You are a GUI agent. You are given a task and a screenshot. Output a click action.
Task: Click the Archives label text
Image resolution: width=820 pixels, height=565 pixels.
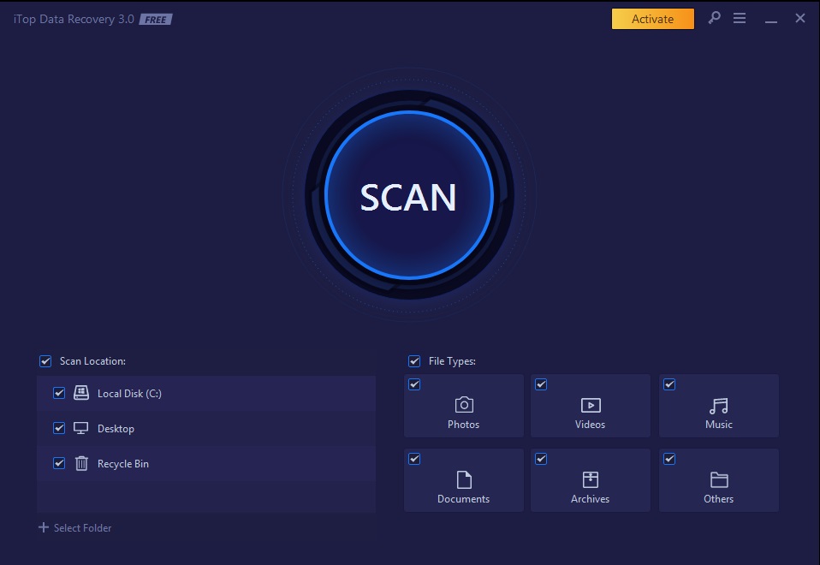(590, 498)
